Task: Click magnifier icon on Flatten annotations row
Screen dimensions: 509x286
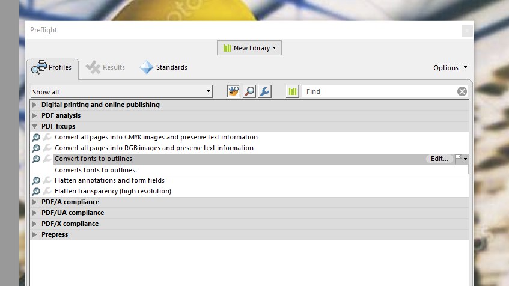Action: click(36, 180)
